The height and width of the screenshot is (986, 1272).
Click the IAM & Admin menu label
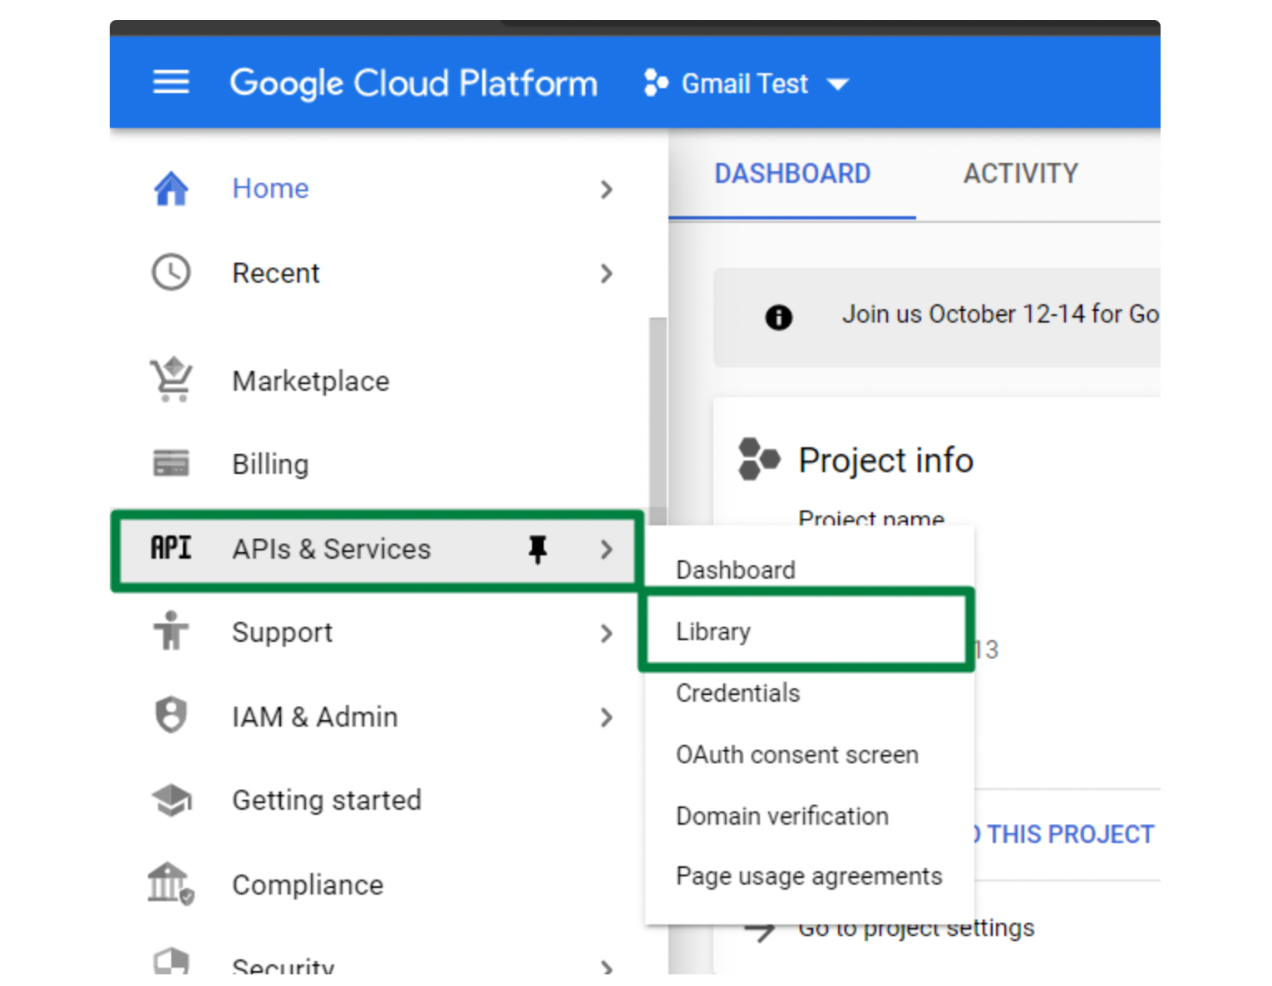pyautogui.click(x=315, y=717)
